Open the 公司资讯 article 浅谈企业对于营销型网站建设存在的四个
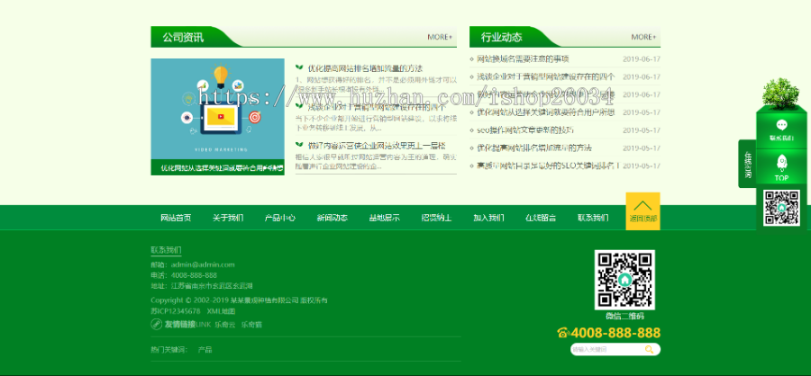 pos(377,107)
